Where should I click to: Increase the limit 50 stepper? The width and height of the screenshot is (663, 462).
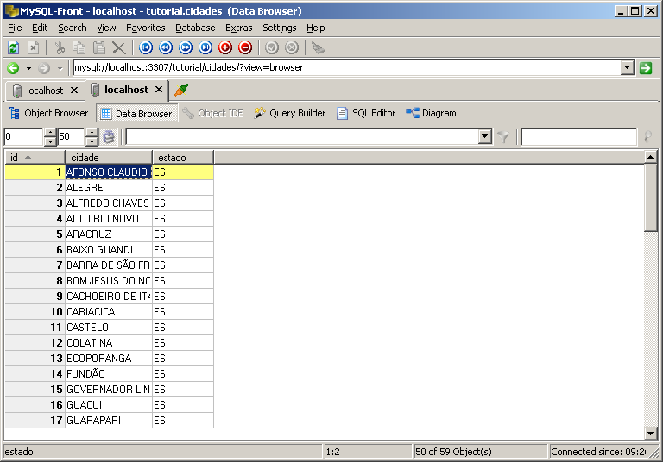[92, 133]
